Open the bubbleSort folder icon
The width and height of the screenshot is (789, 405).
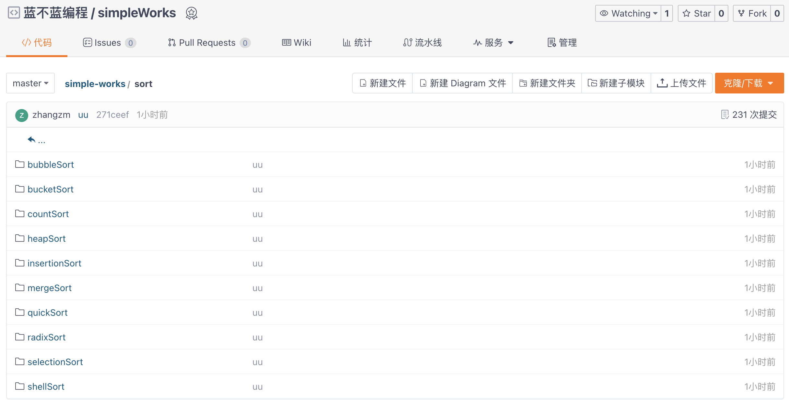coord(20,164)
